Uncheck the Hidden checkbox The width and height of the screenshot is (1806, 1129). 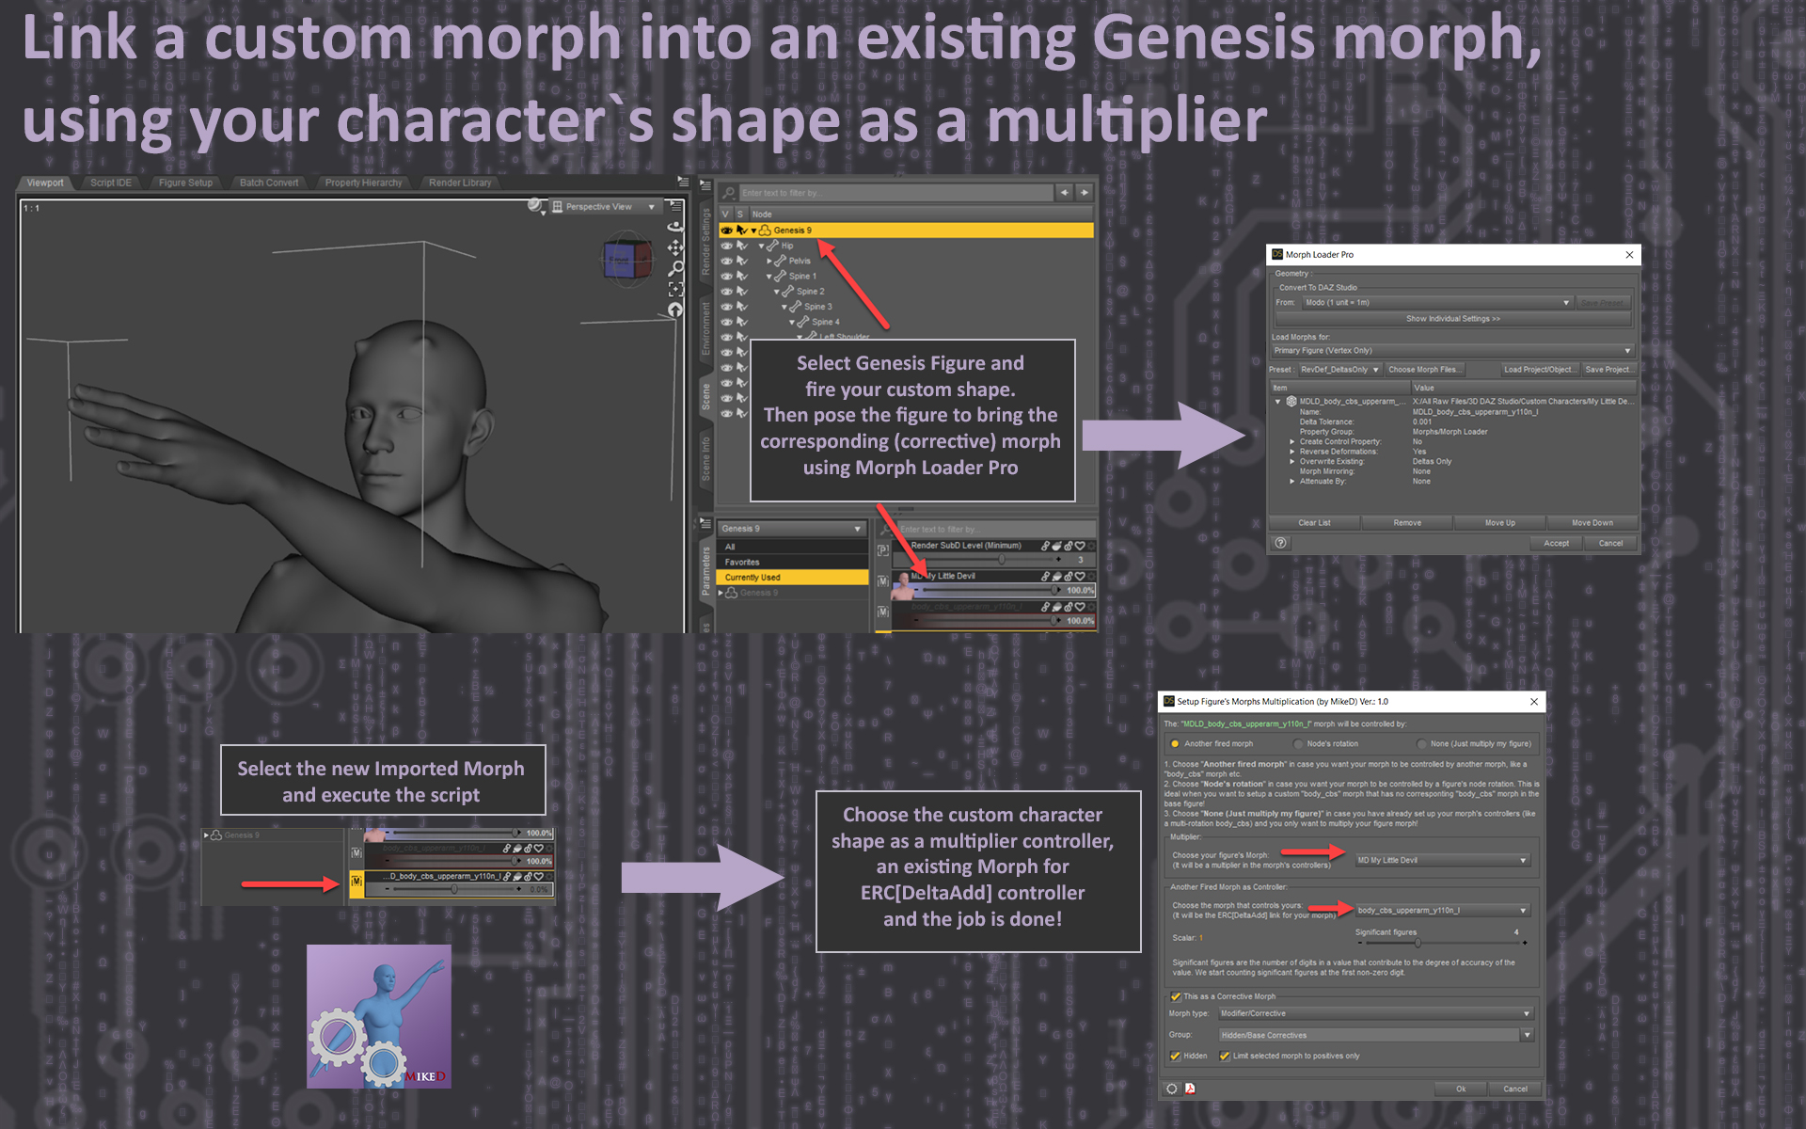pos(1175,1056)
